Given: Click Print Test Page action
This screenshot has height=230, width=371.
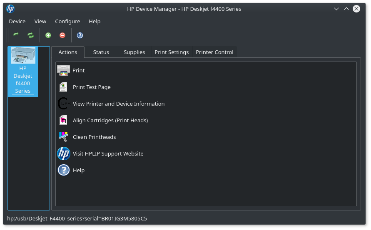Looking at the screenshot, I should pos(92,87).
